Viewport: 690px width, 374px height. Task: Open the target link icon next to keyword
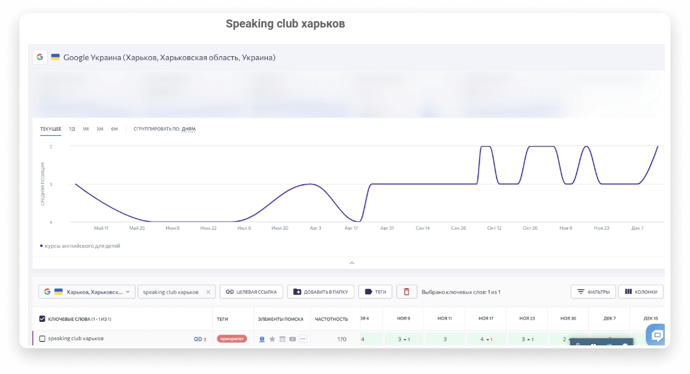[x=199, y=338]
